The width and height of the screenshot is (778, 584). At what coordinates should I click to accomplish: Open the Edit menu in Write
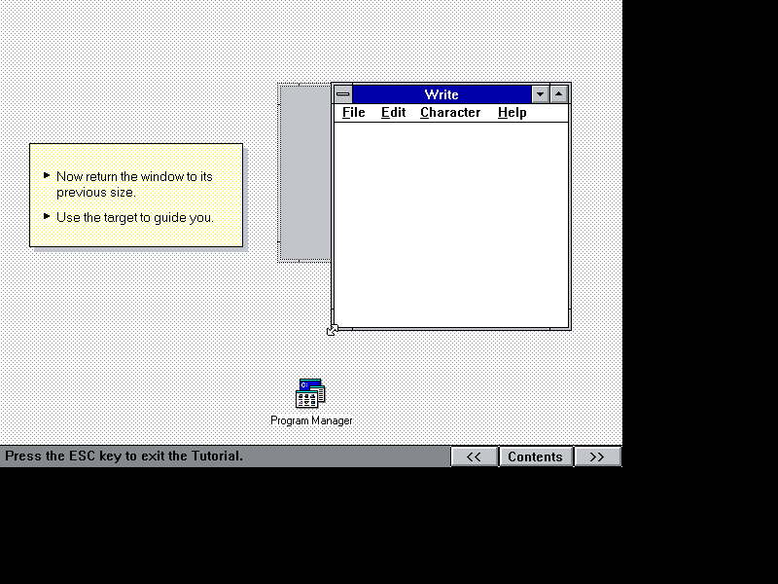(393, 112)
